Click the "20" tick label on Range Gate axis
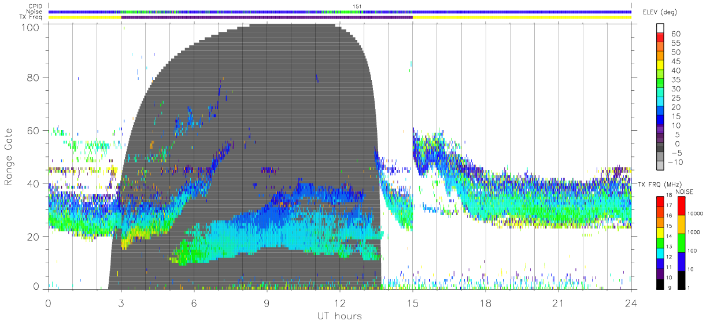The width and height of the screenshot is (710, 328). (x=32, y=237)
